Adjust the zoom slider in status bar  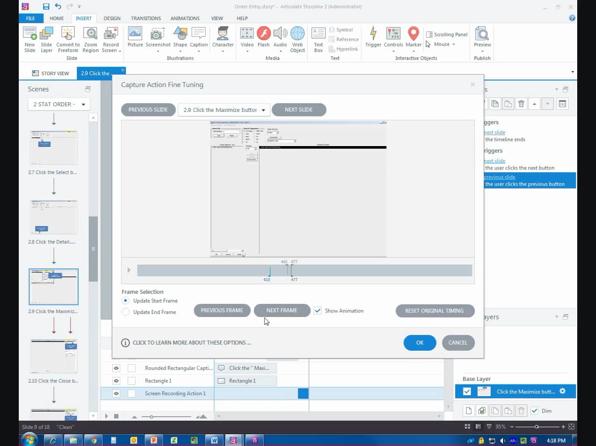coord(537,427)
